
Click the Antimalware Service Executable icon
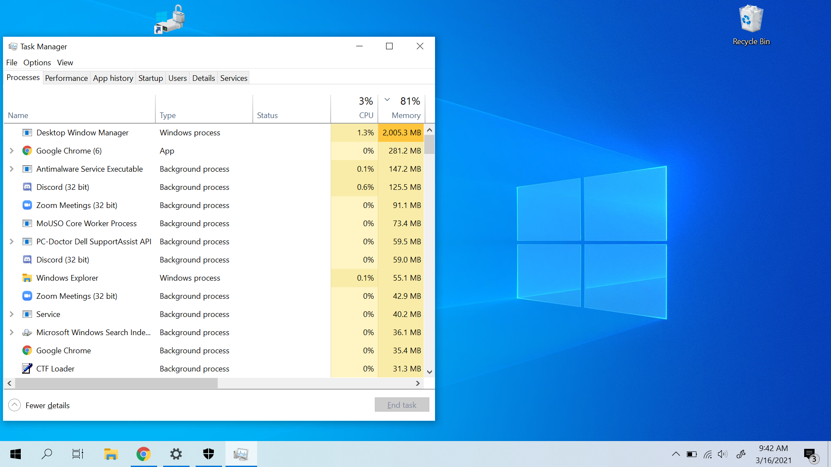pyautogui.click(x=27, y=169)
